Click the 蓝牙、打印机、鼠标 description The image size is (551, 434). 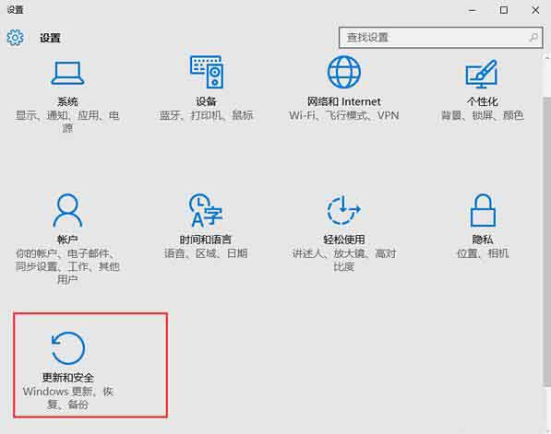(206, 115)
